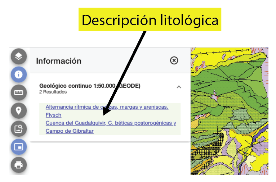The height and width of the screenshot is (182, 276).
Task: Click the Campo de Gibraltar link text
Action: [x=70, y=131]
